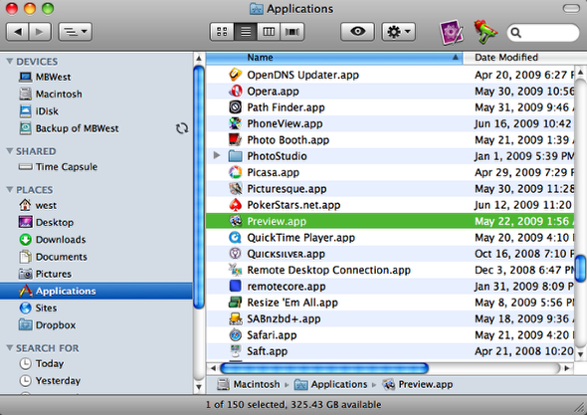Select the Safari.app icon
This screenshot has height=415, width=587.
click(x=235, y=334)
